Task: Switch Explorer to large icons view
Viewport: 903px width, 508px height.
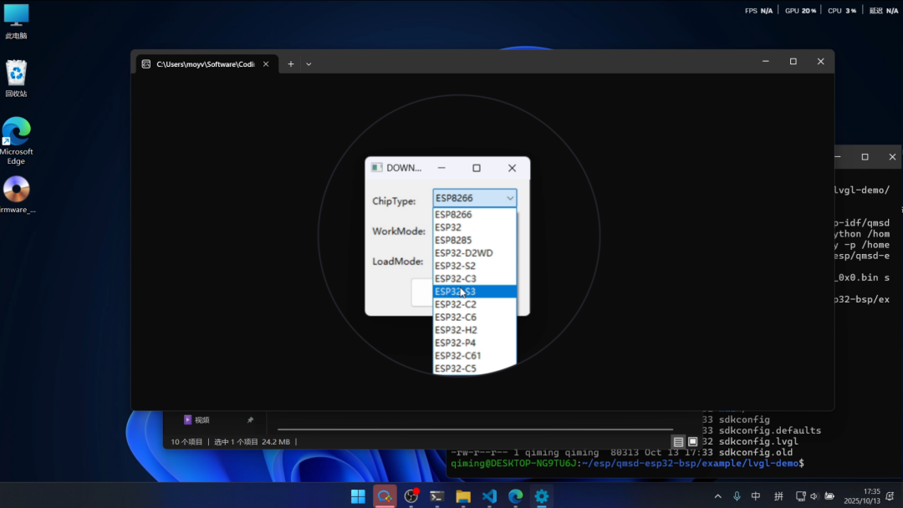Action: point(692,441)
